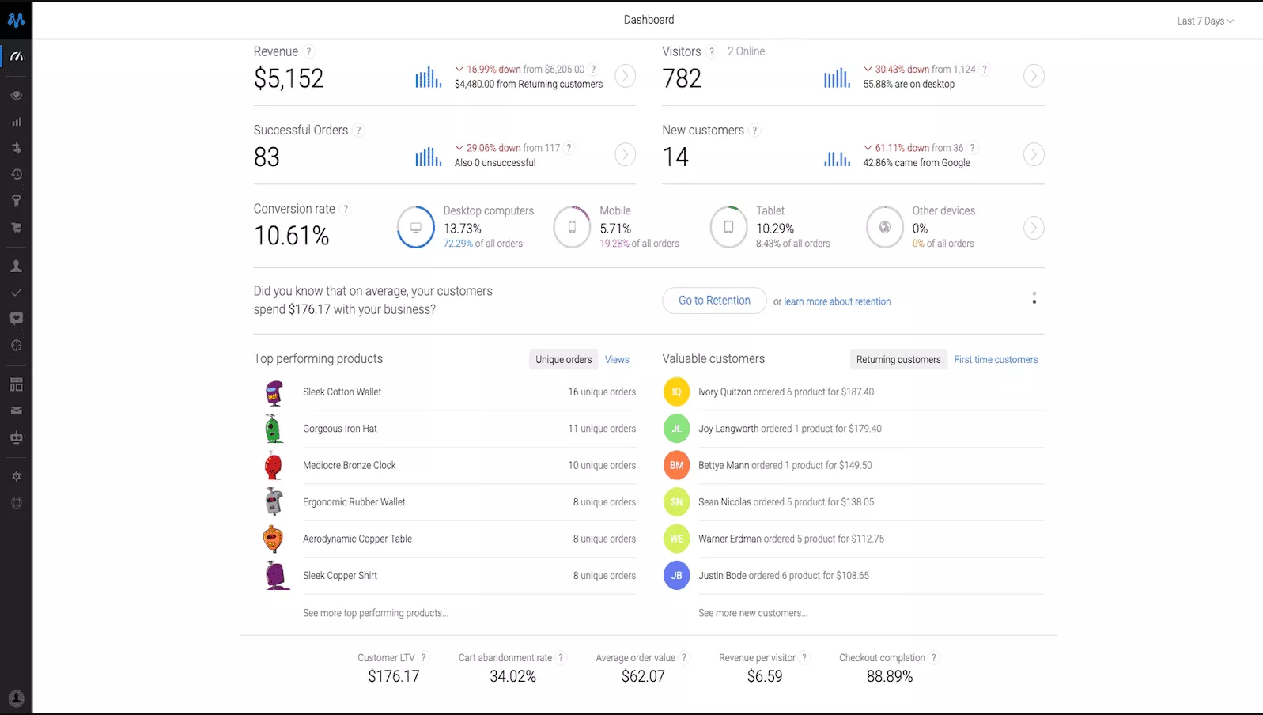Image resolution: width=1263 pixels, height=715 pixels.
Task: Click the Visitors bar chart icon
Action: pos(837,77)
